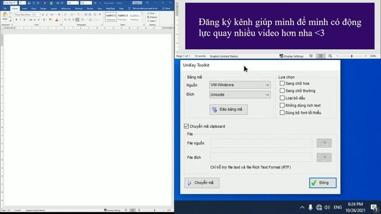This screenshot has height=214, width=381.
Task: Click the Align Left icon
Action: click(65, 20)
